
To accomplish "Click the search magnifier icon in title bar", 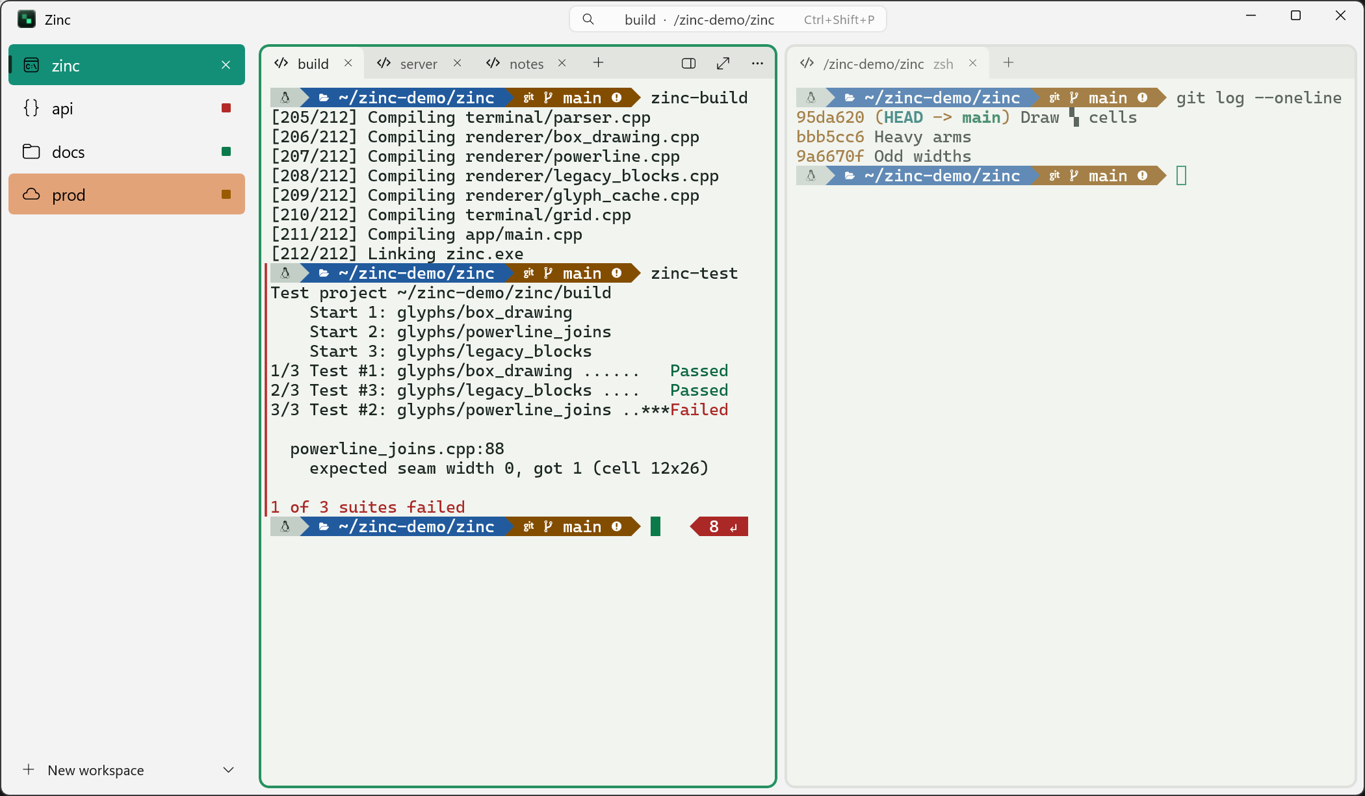I will coord(588,19).
